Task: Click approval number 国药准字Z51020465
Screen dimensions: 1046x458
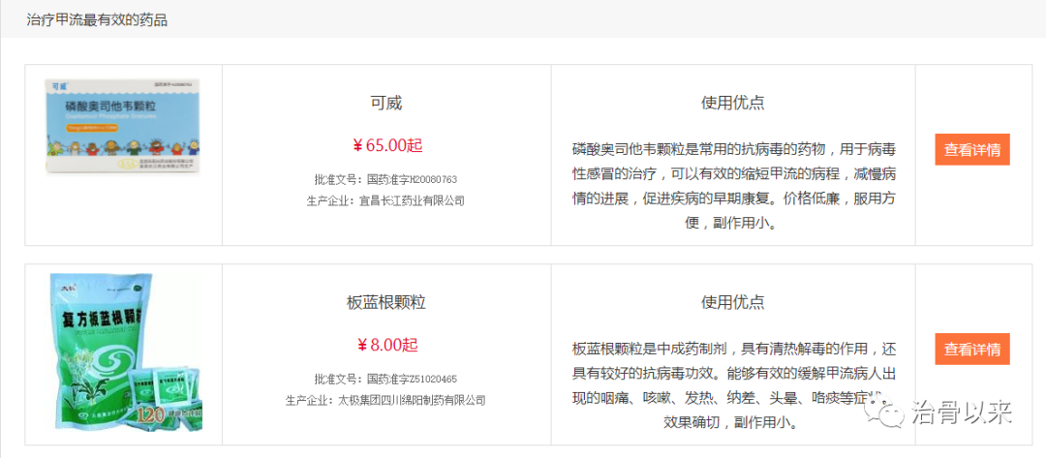Action: pos(413,380)
